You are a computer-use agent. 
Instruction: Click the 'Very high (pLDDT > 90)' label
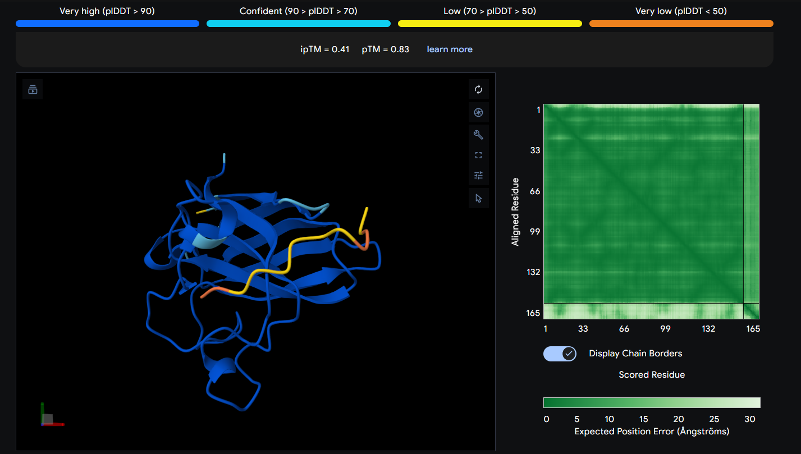[107, 11]
